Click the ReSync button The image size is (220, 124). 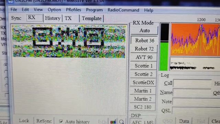44,121
